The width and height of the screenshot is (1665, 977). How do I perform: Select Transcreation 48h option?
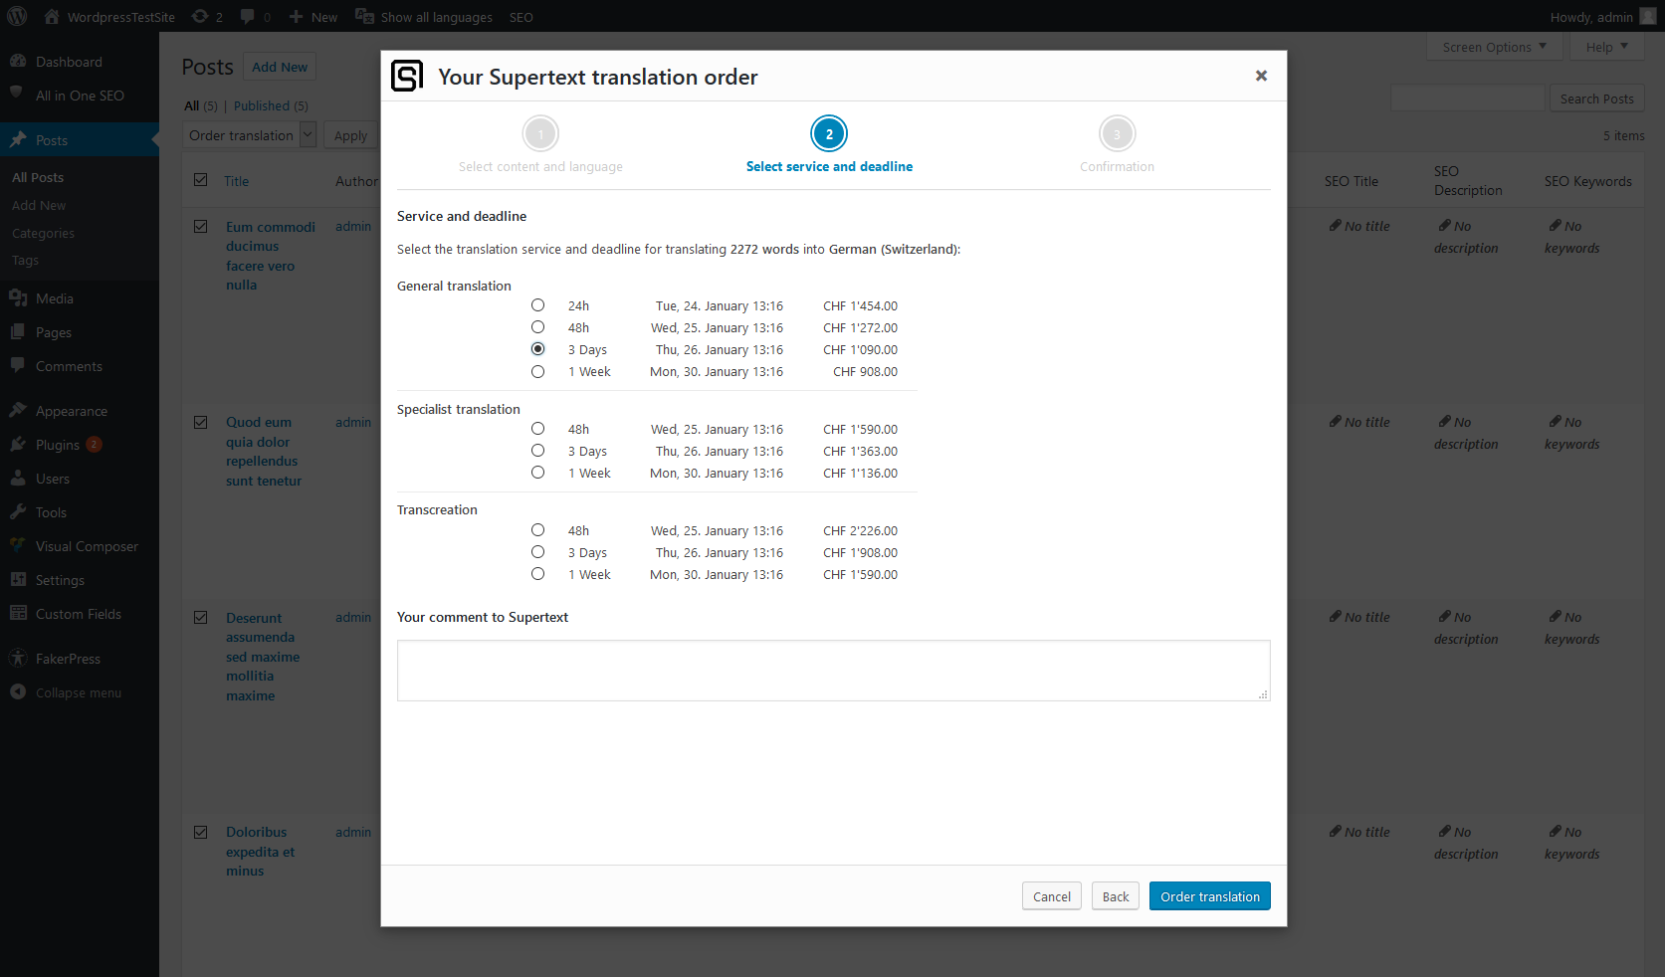tap(538, 530)
